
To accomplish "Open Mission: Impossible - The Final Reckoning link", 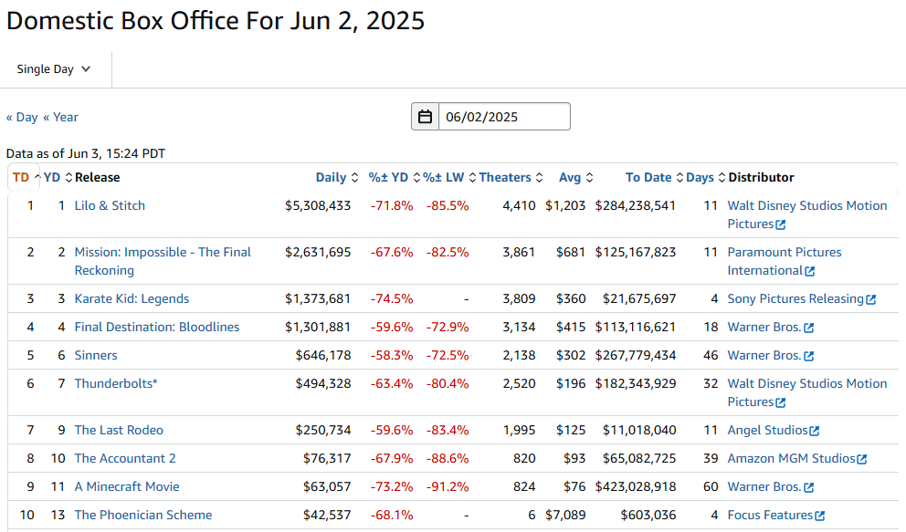I will (x=163, y=261).
